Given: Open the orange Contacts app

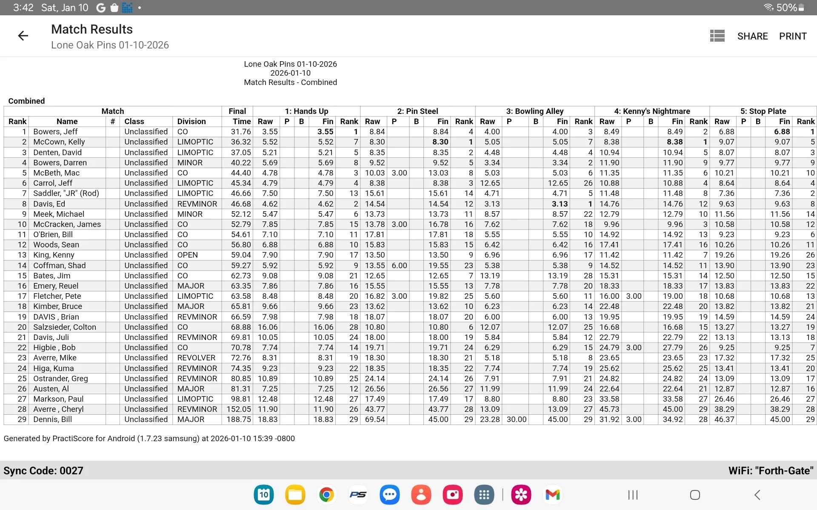Looking at the screenshot, I should (x=421, y=495).
